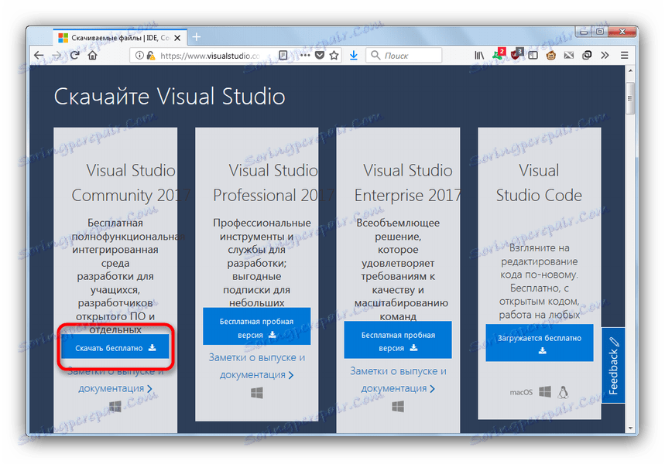Click the stacked-squares extension icon

[587, 55]
